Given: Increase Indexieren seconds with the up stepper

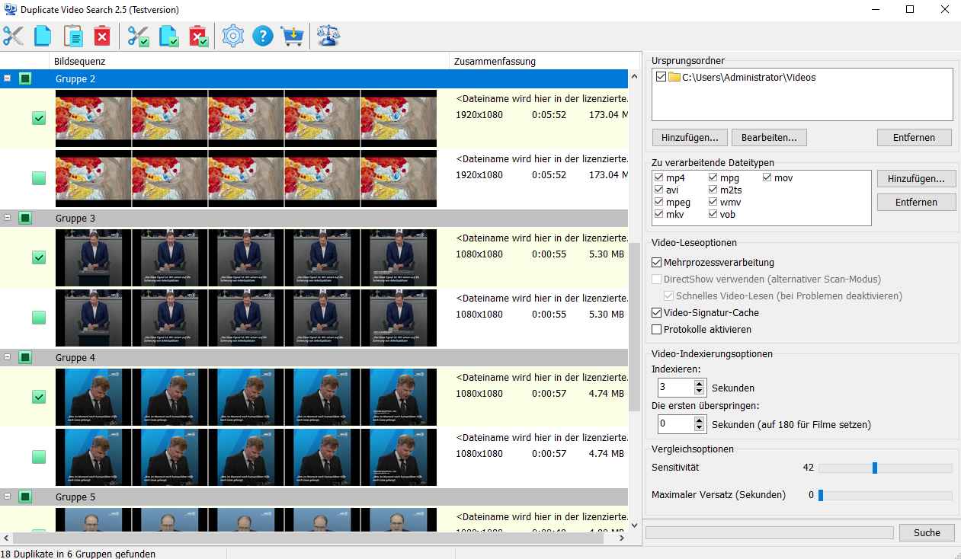Looking at the screenshot, I should coord(699,383).
